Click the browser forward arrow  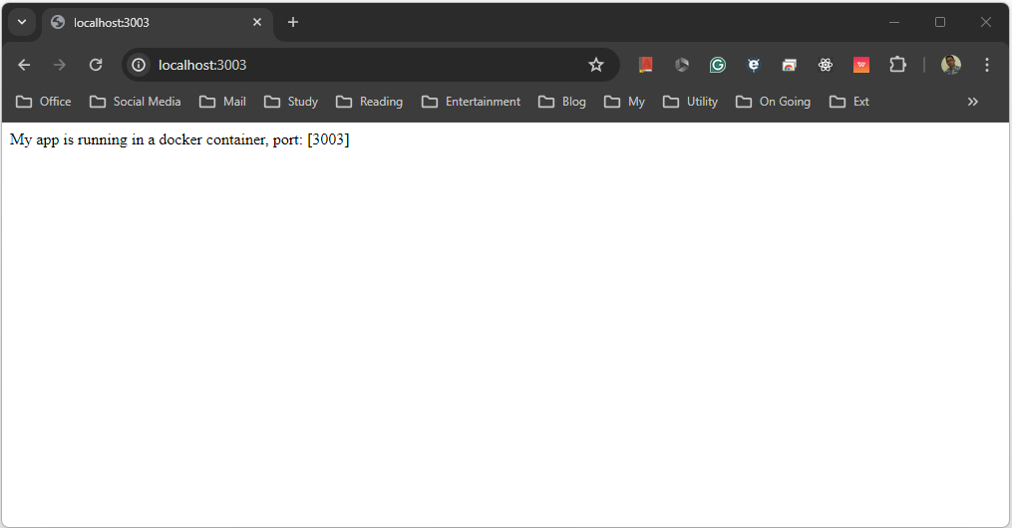(x=60, y=65)
